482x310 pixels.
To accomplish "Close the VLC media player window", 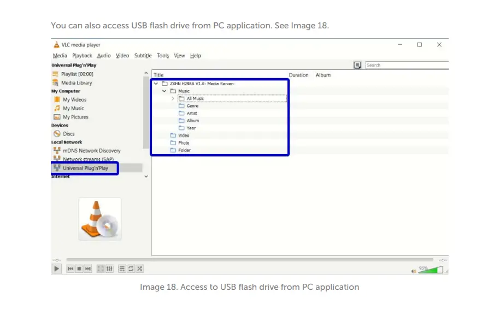I will pos(439,45).
